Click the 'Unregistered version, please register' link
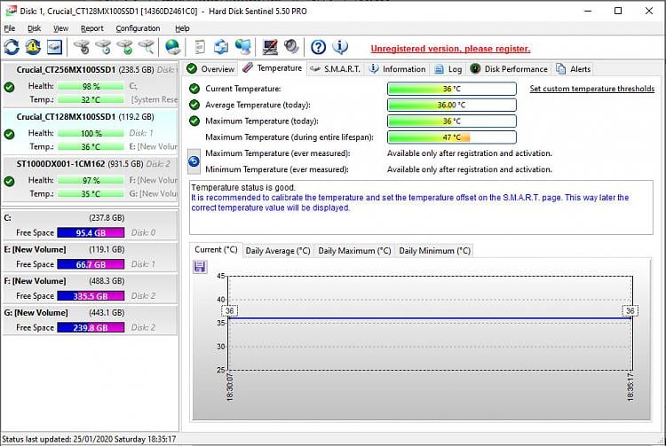Screen dimensions: 666x446 (x=450, y=49)
